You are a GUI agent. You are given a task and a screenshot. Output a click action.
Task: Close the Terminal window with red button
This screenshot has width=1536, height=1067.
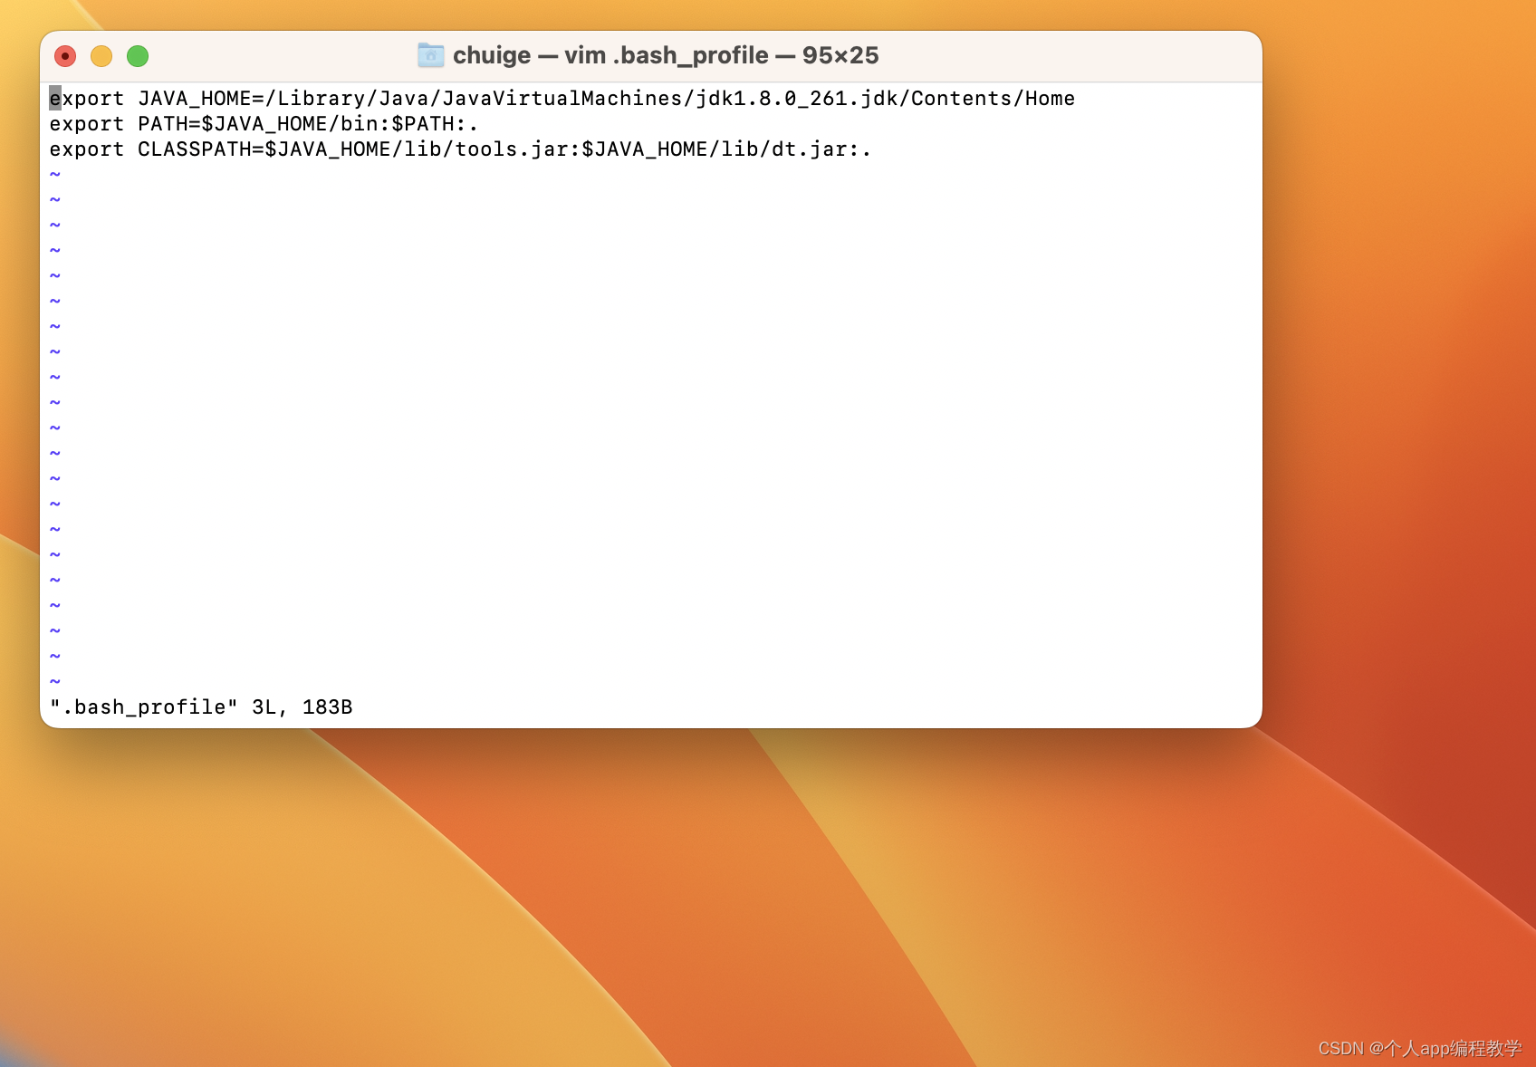[x=65, y=56]
